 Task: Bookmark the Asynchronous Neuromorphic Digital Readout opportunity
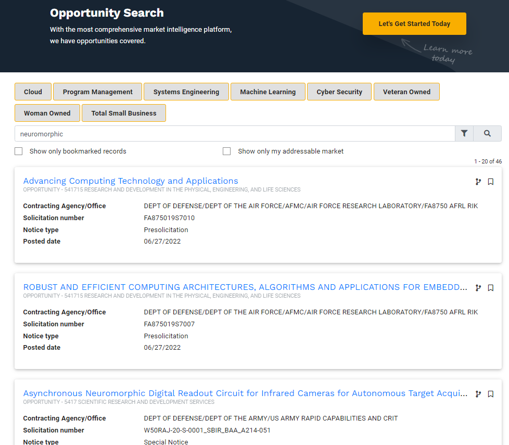[x=490, y=394]
